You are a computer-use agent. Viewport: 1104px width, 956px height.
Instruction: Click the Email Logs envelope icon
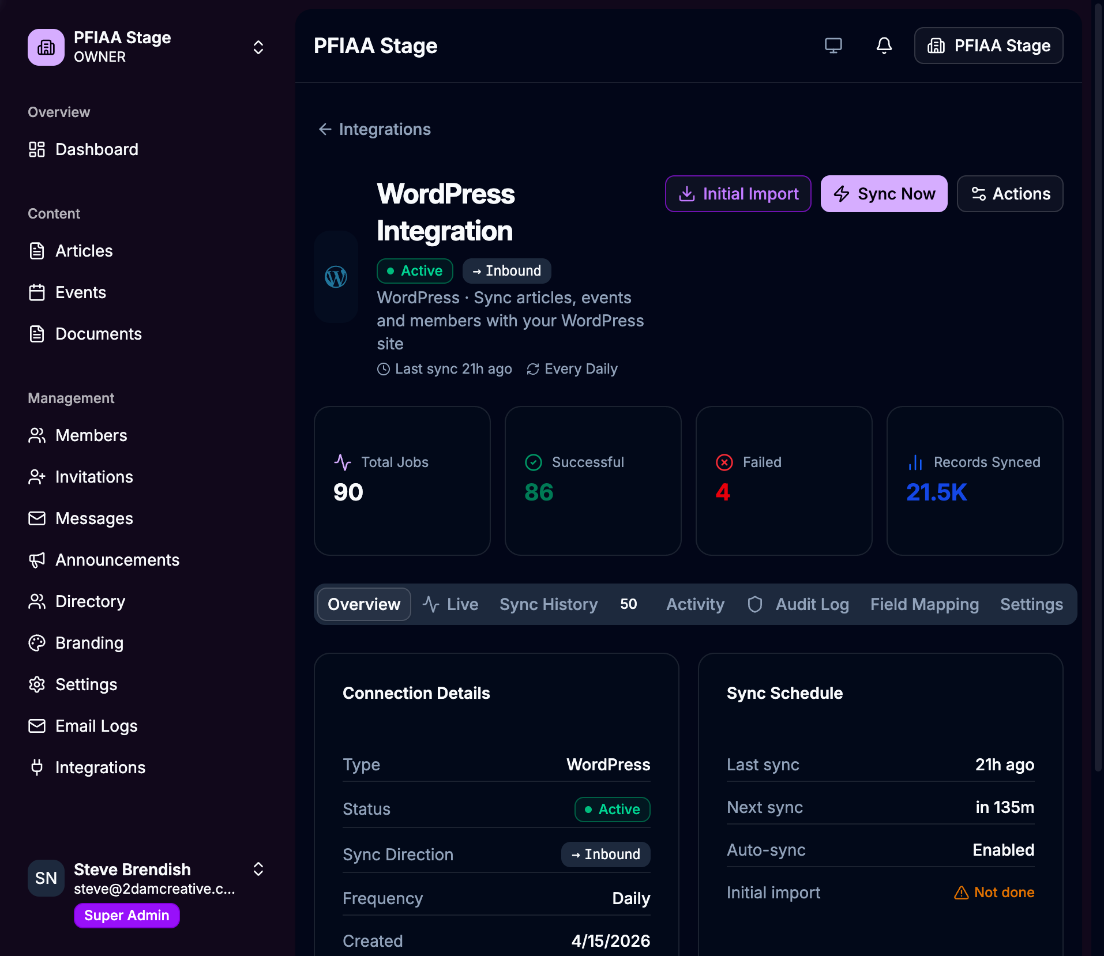tap(37, 726)
